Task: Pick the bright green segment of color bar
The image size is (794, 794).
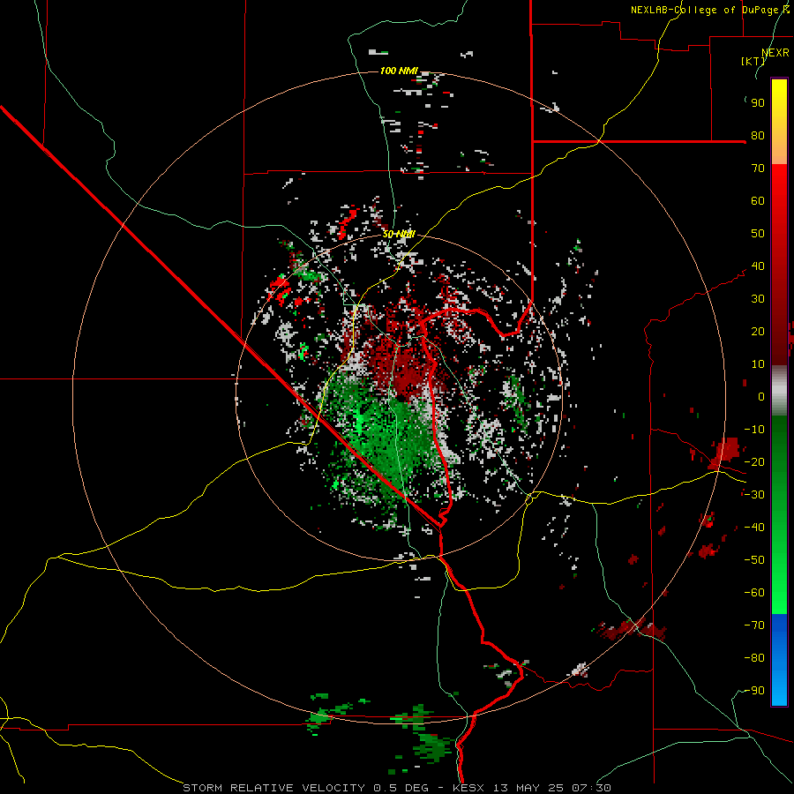Action: tap(779, 515)
